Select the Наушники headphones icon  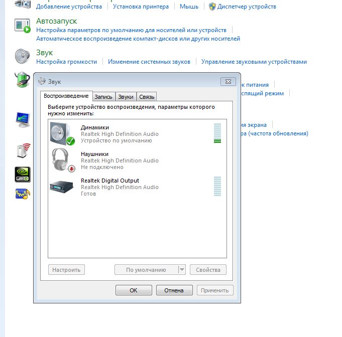tap(63, 160)
